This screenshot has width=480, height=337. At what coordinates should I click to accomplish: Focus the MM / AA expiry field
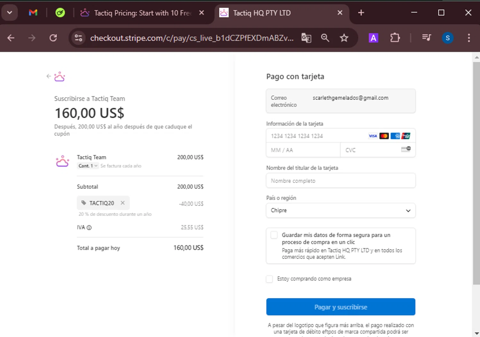(x=303, y=150)
